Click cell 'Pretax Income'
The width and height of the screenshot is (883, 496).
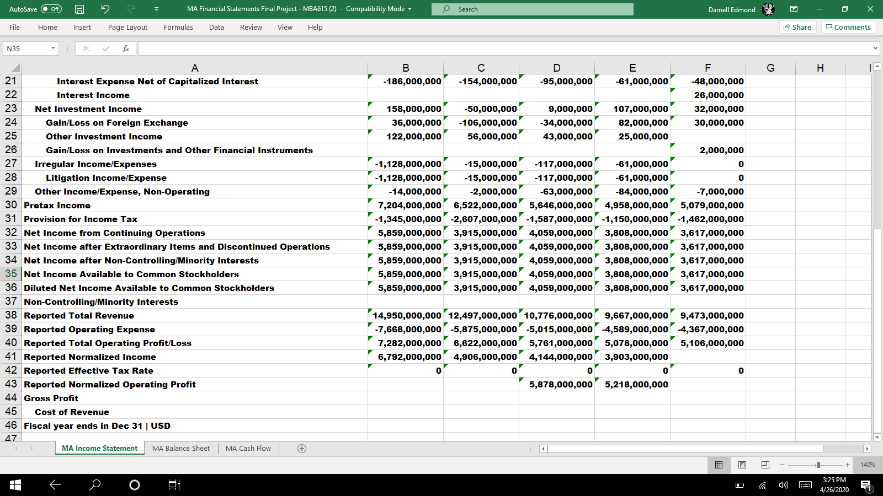pos(195,205)
